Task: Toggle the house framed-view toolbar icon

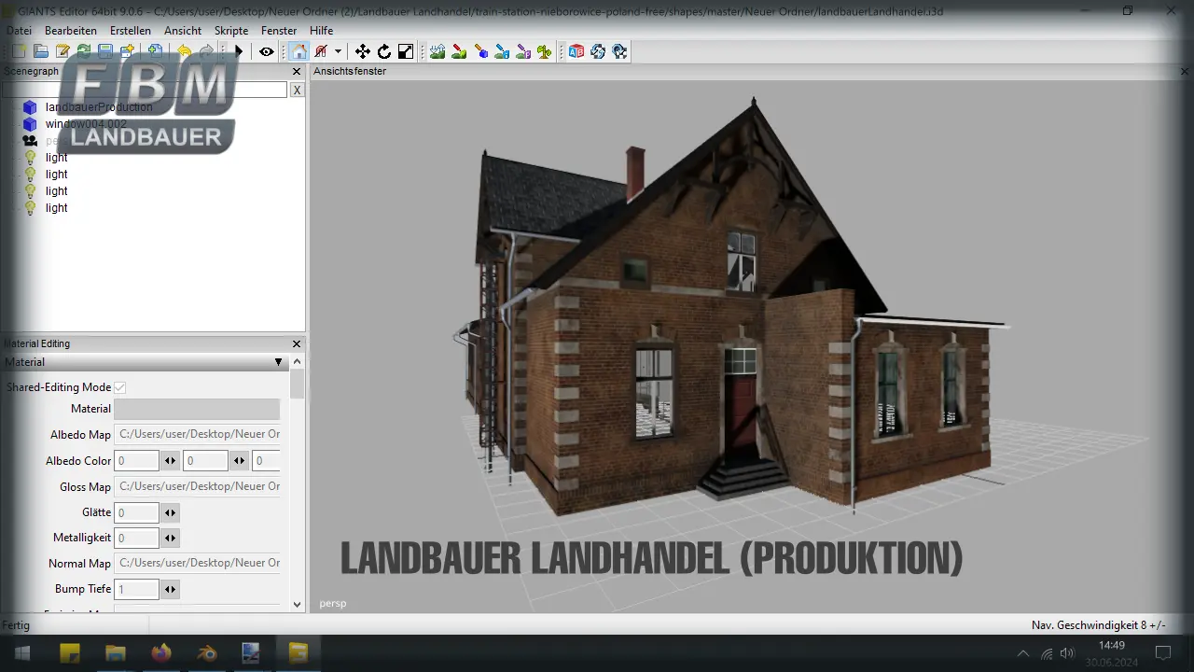Action: (298, 51)
